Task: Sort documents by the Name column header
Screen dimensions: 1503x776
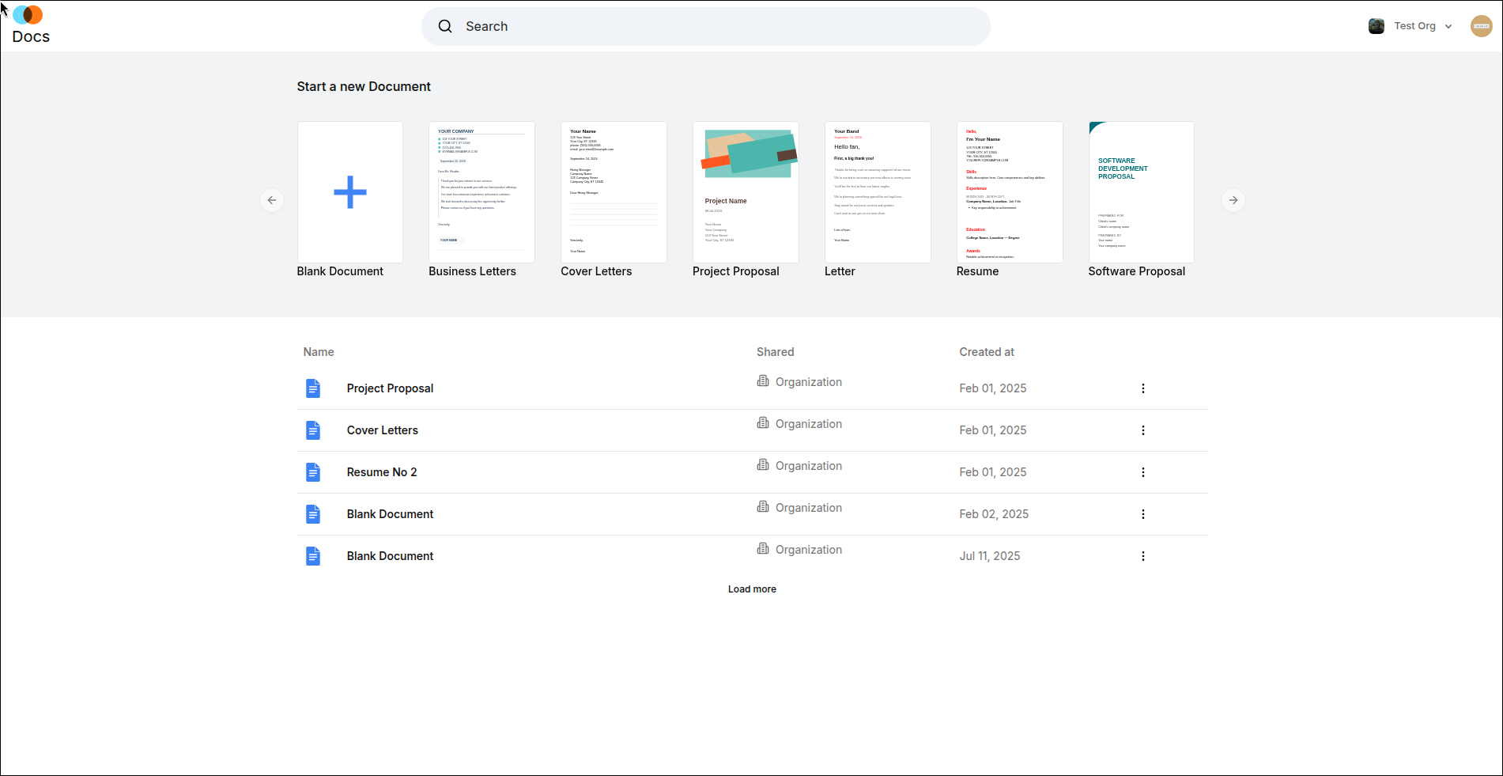Action: click(318, 351)
